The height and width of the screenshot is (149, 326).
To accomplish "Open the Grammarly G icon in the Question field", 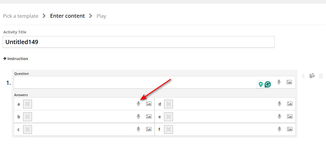I will pyautogui.click(x=268, y=84).
